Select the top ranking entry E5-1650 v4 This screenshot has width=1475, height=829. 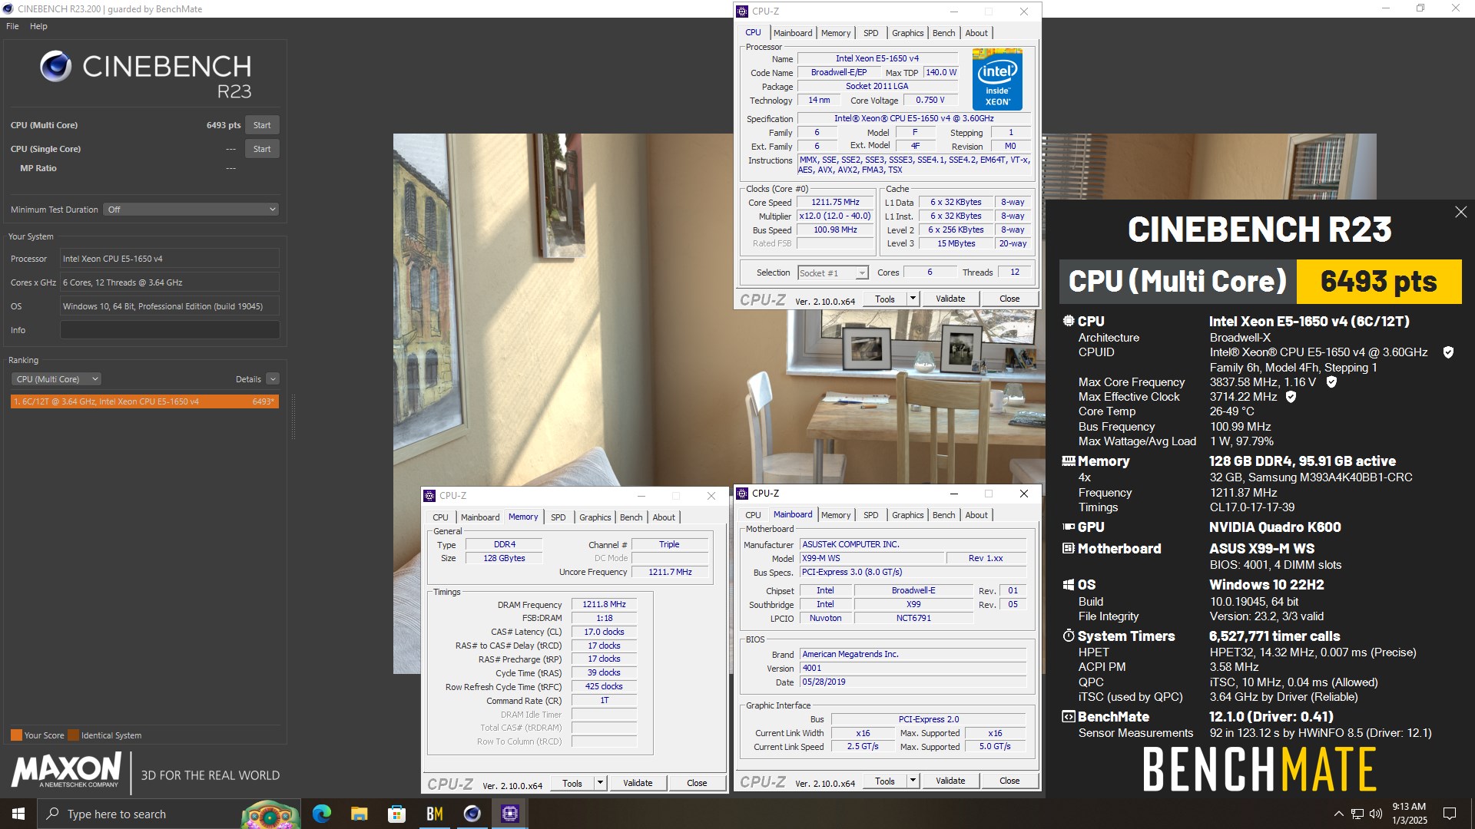(144, 401)
